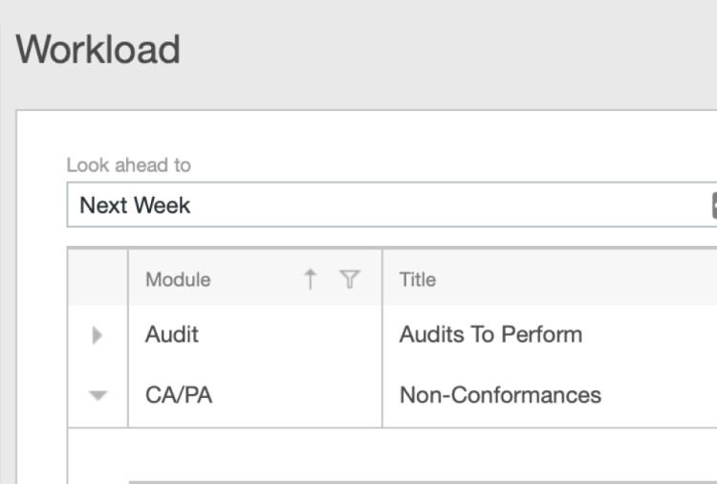
Task: Open the Look ahead to combo box
Action: (392, 205)
